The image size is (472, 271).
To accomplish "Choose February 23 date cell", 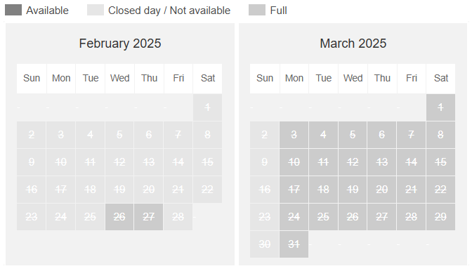I will point(32,217).
